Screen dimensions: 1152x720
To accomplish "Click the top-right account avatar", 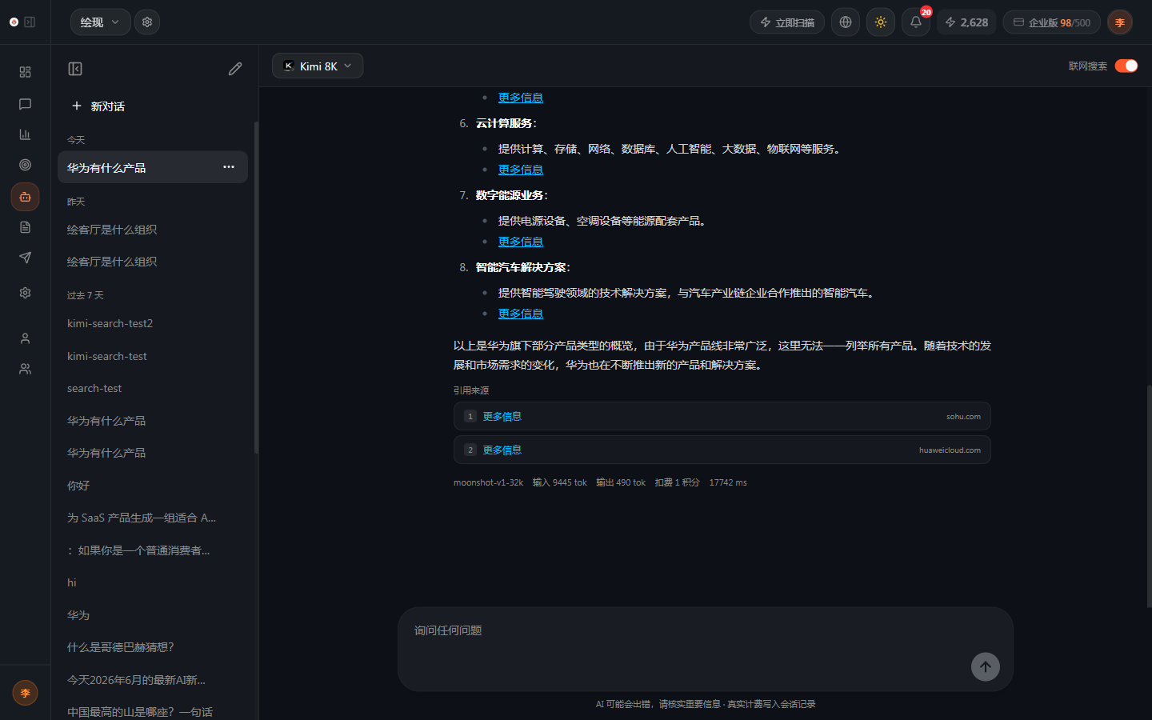I will [x=1120, y=22].
